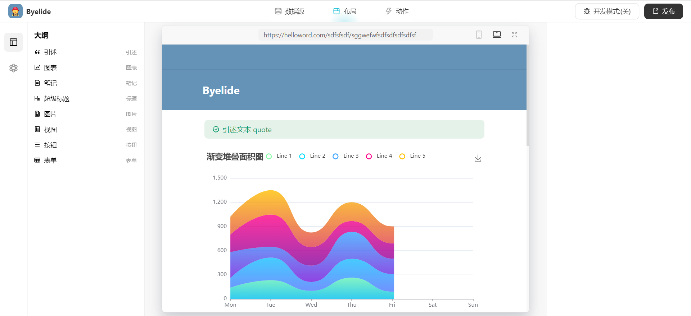Toggle Line 3 series in chart legend
This screenshot has height=316, width=691.
[346, 156]
